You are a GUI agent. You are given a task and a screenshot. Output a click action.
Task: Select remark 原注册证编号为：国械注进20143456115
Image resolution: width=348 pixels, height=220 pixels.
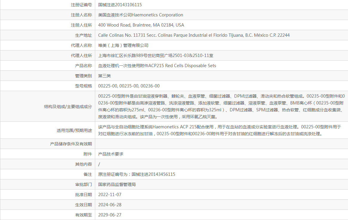tap(136, 175)
